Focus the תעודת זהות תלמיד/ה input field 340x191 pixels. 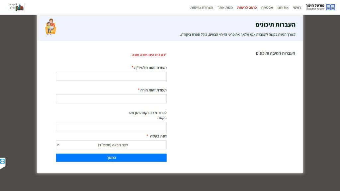(x=111, y=76)
